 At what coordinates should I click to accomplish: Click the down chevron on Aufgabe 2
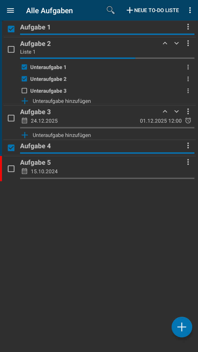[x=177, y=43]
